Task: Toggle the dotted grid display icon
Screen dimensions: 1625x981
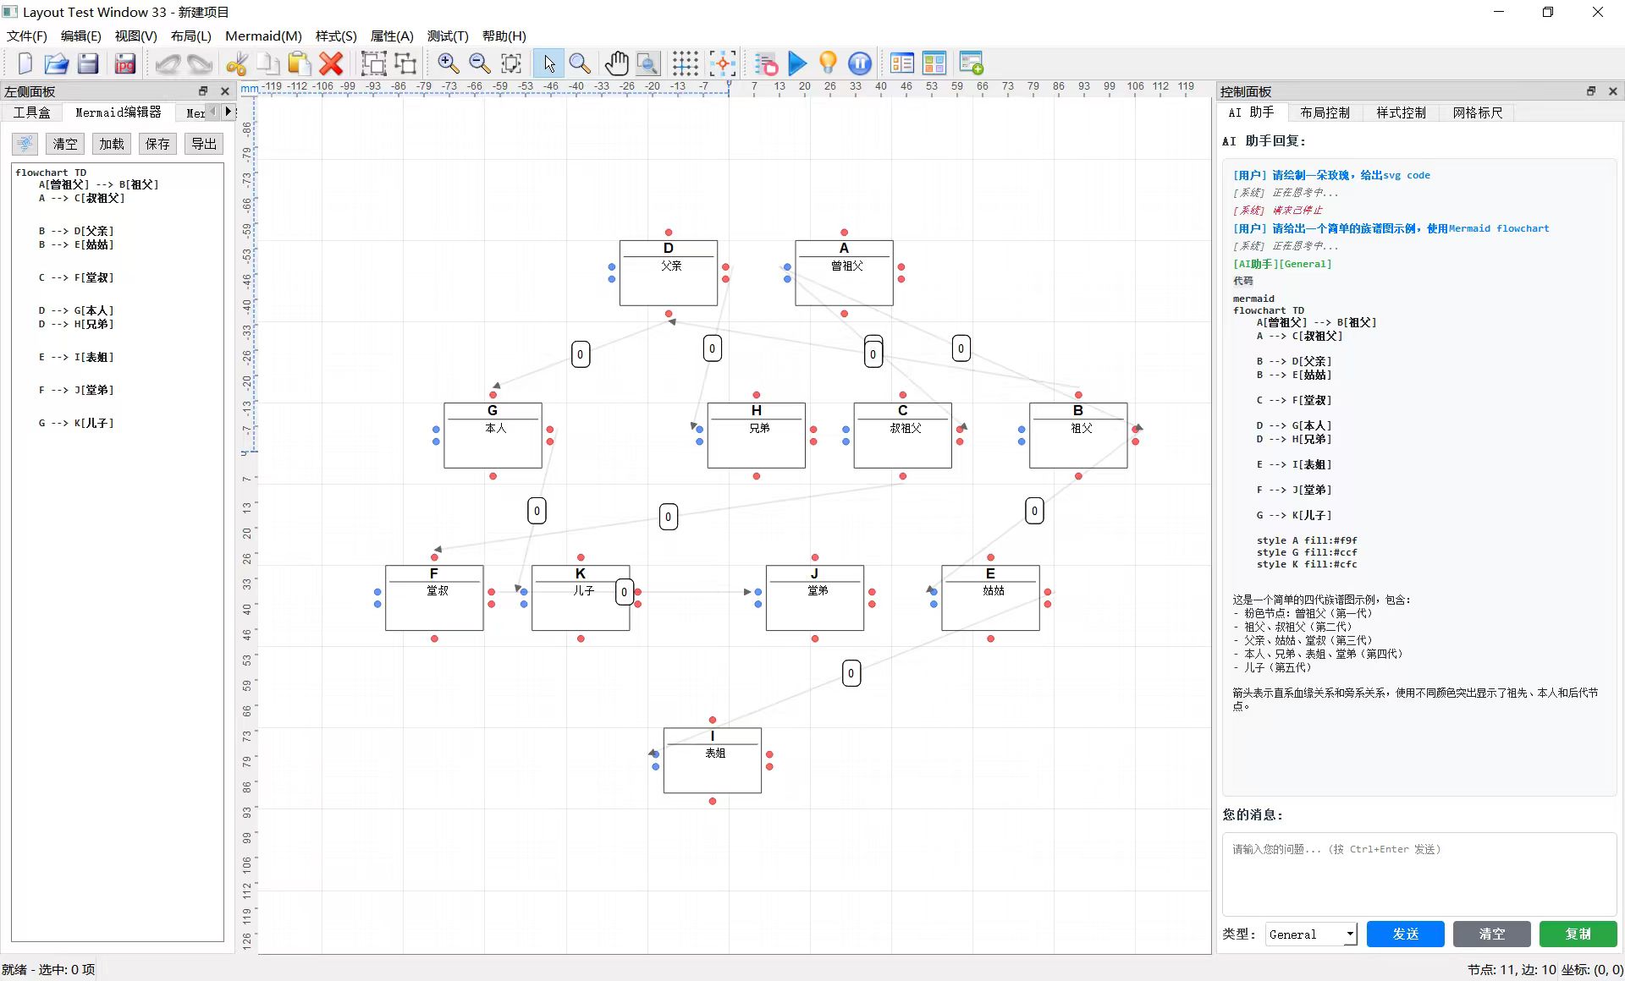Action: tap(685, 63)
